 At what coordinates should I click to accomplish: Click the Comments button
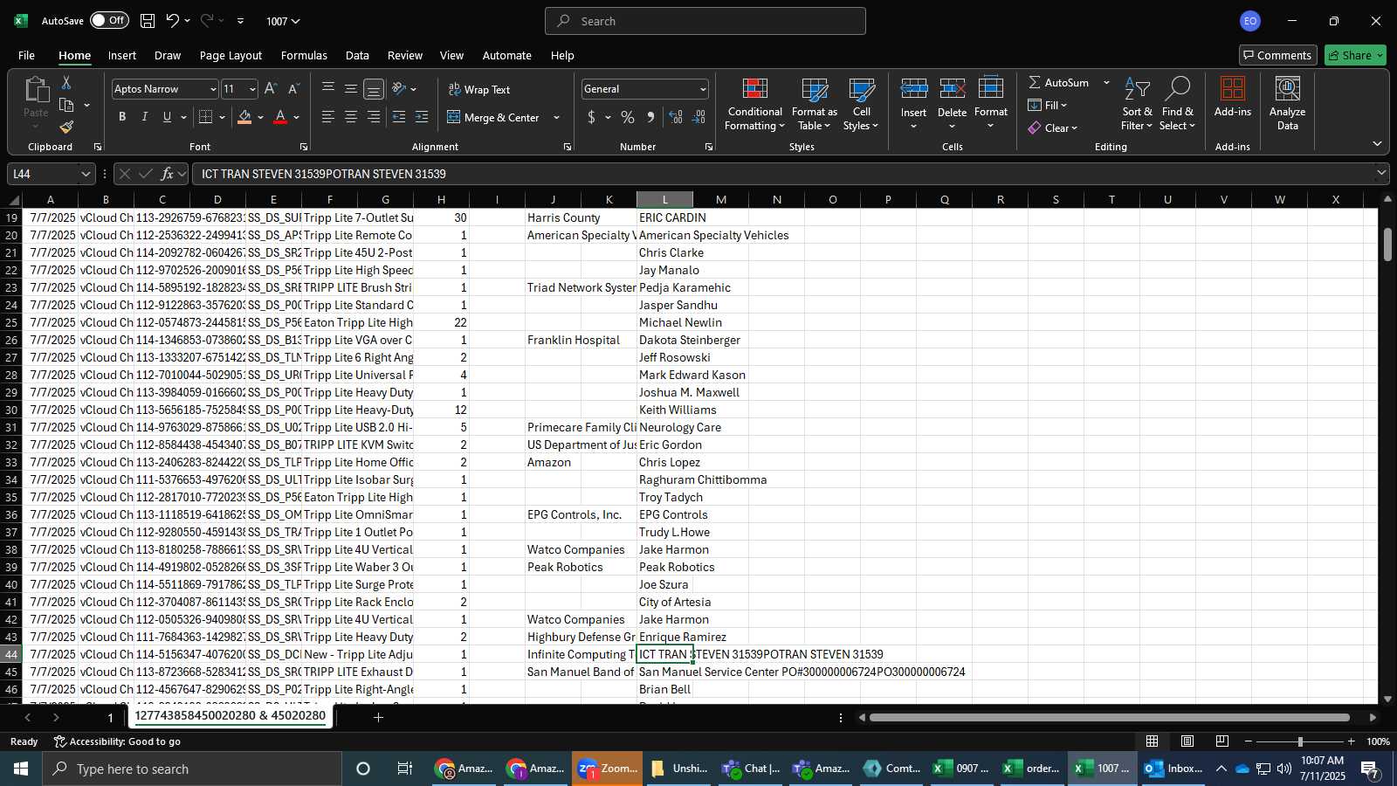tap(1277, 55)
